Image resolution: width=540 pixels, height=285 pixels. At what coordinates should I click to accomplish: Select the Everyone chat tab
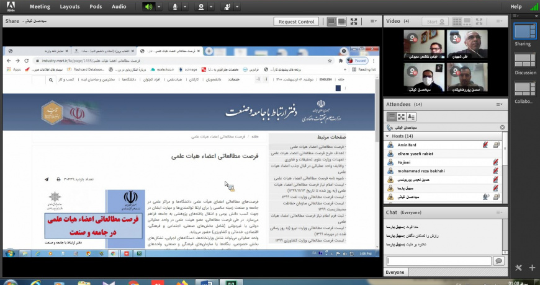[x=395, y=272]
